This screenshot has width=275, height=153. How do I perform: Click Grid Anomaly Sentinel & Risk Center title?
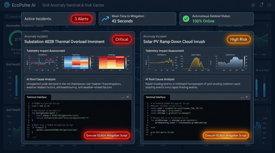point(73,5)
